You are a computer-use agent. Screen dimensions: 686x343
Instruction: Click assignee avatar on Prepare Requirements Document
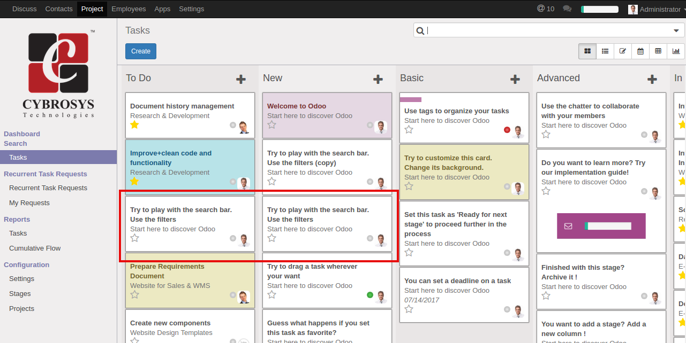tap(244, 297)
